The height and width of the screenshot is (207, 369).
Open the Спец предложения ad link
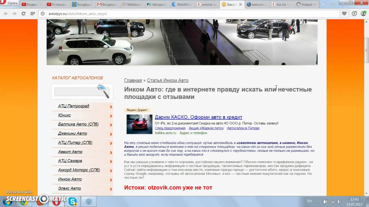pos(170,128)
